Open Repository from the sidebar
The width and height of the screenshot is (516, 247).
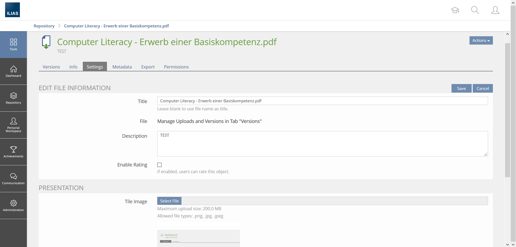point(13,98)
